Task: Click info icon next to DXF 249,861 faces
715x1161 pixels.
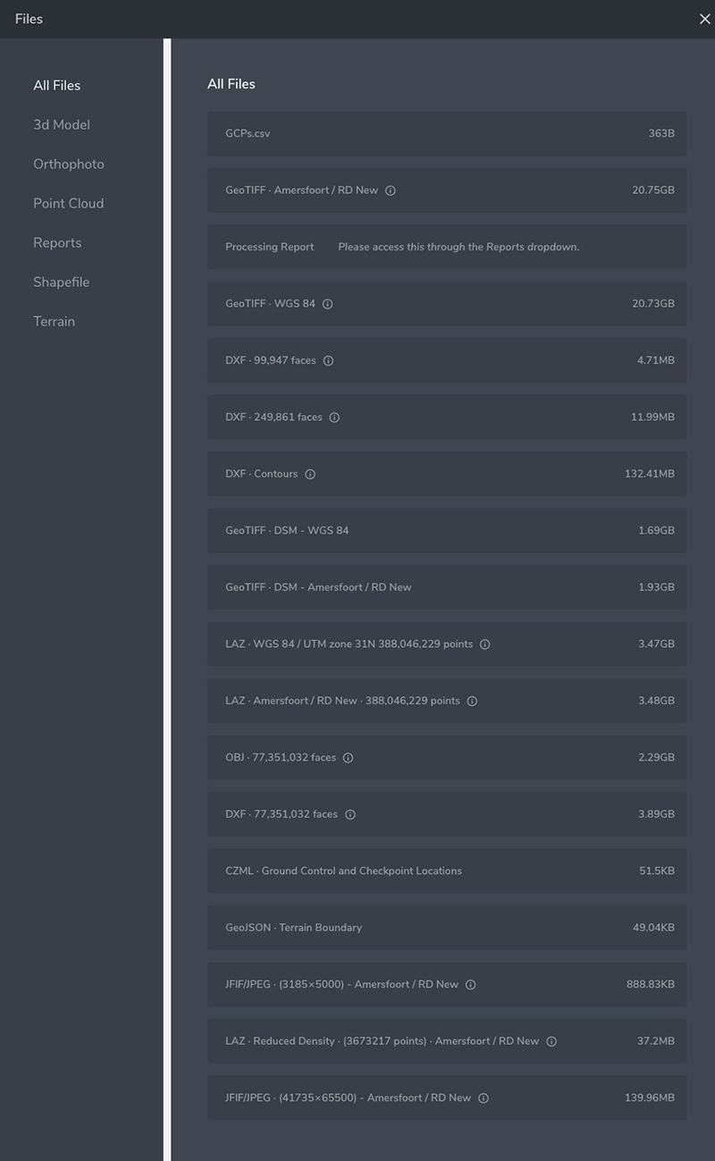Action: click(x=334, y=417)
